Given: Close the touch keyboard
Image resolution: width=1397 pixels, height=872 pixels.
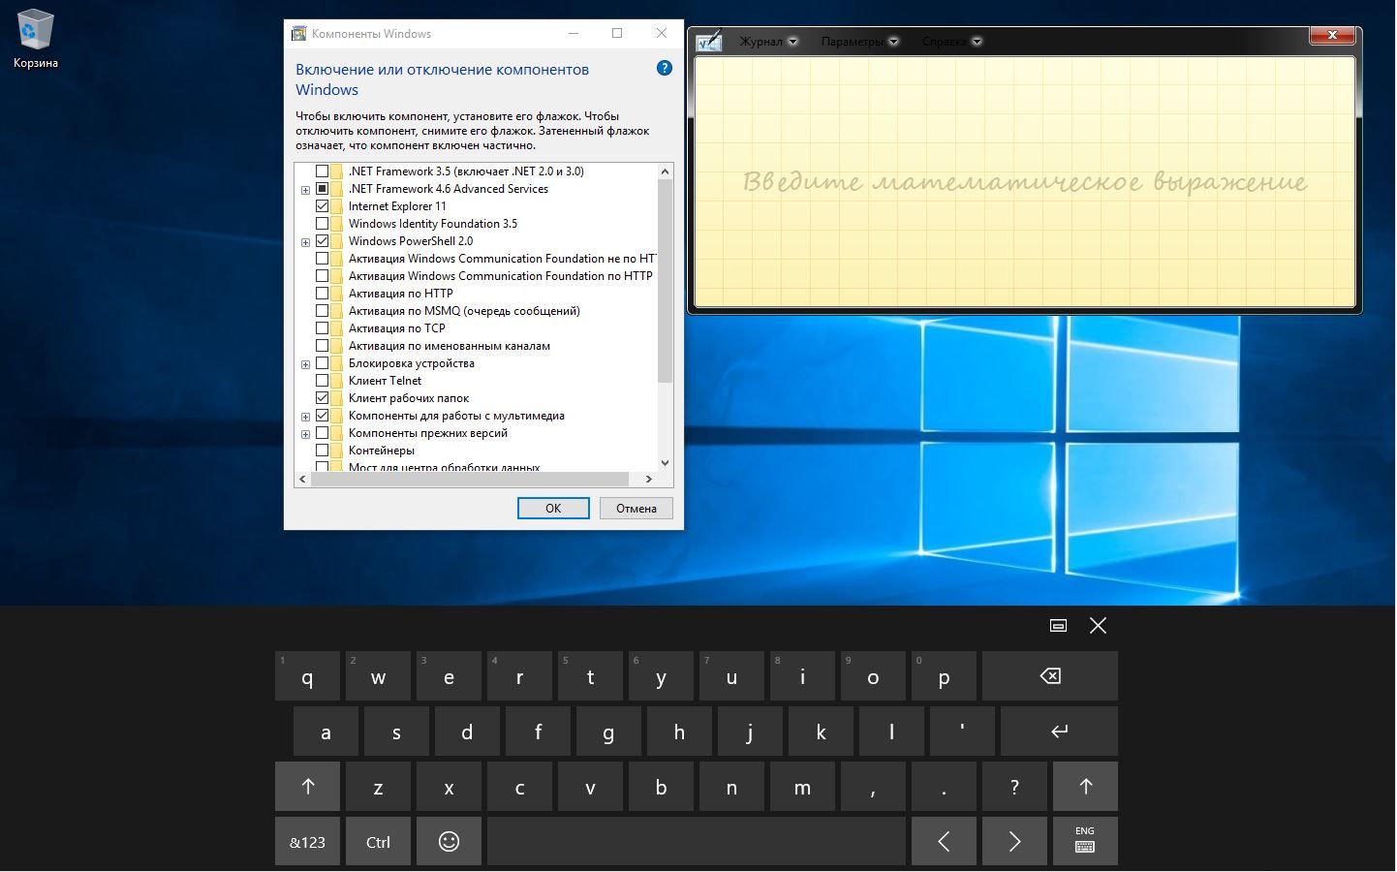Looking at the screenshot, I should (1098, 626).
